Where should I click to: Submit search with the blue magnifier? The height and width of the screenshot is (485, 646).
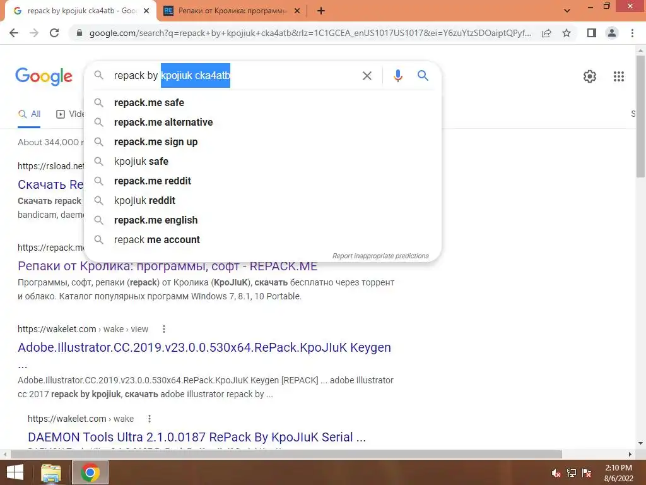[423, 76]
